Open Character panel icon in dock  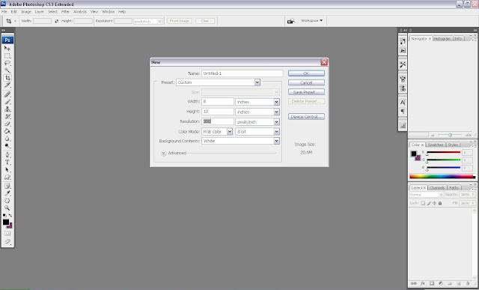click(403, 102)
